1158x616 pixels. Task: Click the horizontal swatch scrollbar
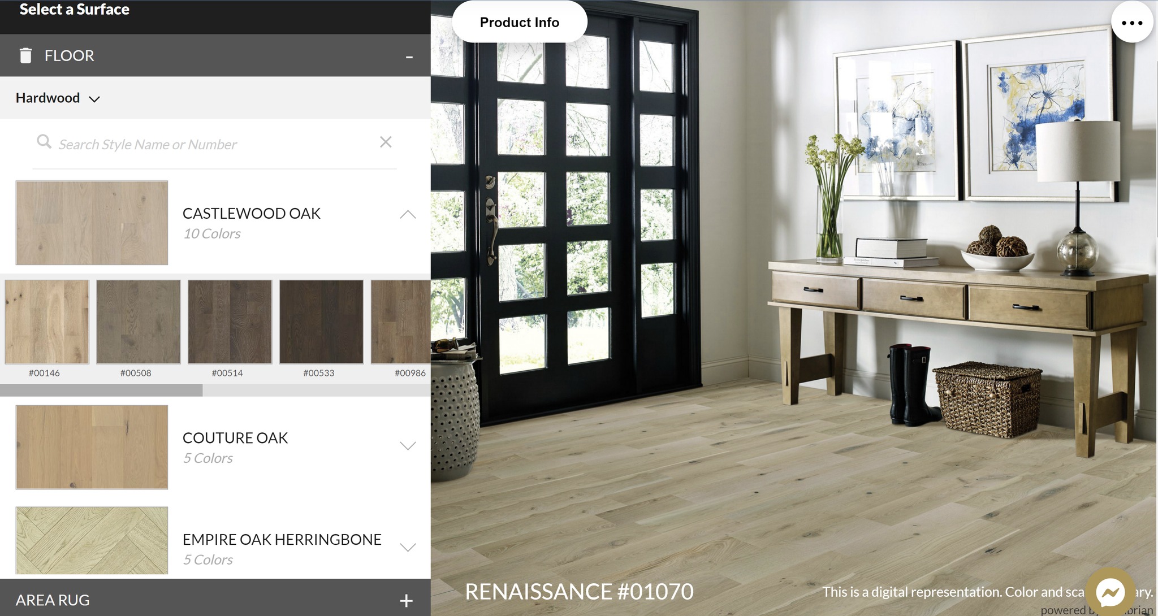[102, 390]
